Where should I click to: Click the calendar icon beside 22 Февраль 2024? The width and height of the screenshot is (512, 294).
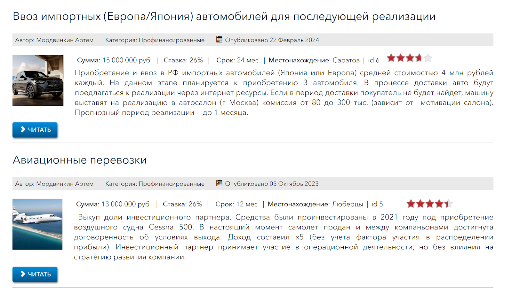pyautogui.click(x=219, y=40)
